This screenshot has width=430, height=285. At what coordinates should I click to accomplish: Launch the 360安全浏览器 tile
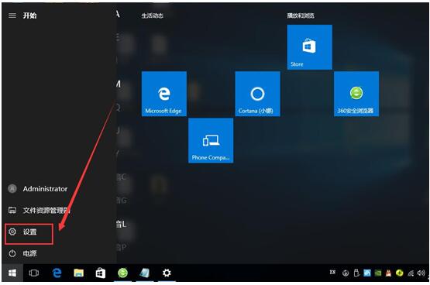click(x=356, y=94)
